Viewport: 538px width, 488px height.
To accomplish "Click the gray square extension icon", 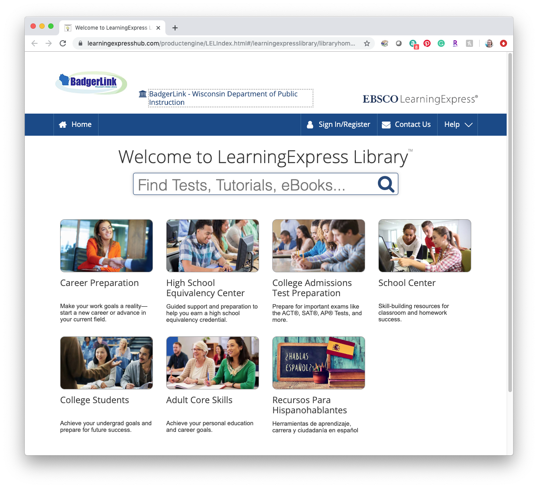I will [x=469, y=43].
